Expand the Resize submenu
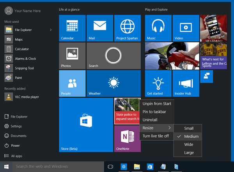Image resolution: width=234 pixels, height=172 pixels. tap(156, 128)
